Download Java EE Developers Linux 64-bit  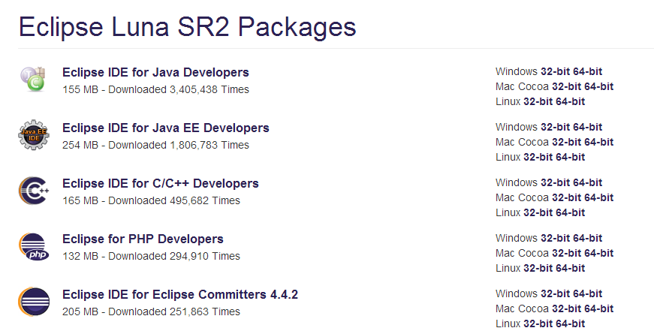[570, 157]
